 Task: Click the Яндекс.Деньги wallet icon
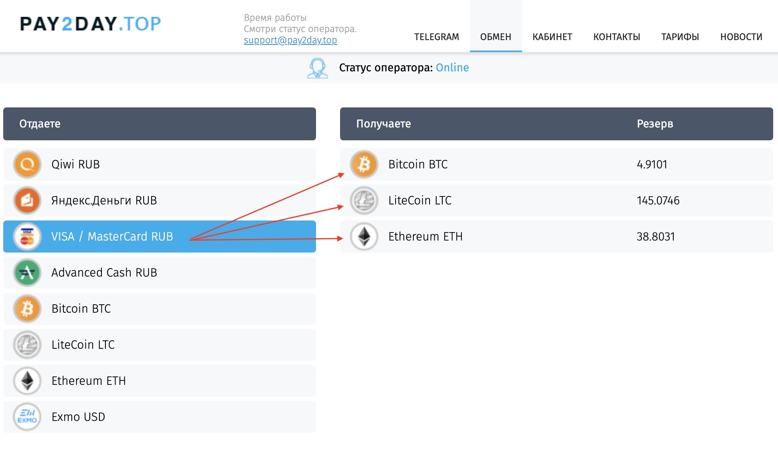click(27, 200)
